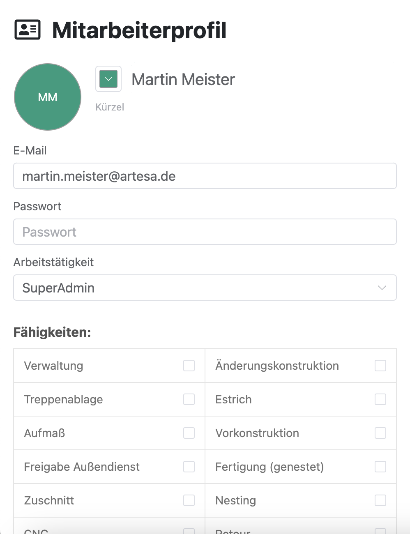Toggle the Zuschnitt checkbox

coord(189,500)
